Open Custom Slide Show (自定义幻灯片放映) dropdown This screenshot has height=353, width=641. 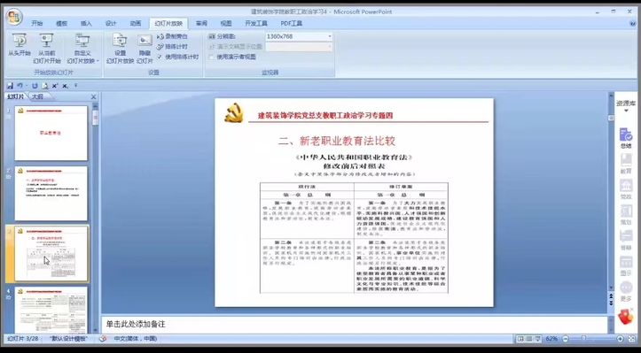[x=82, y=49]
